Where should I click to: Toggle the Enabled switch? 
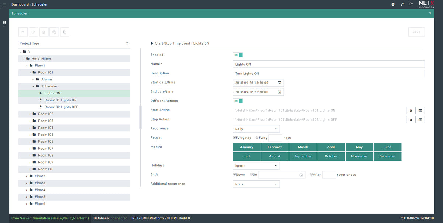pyautogui.click(x=238, y=55)
